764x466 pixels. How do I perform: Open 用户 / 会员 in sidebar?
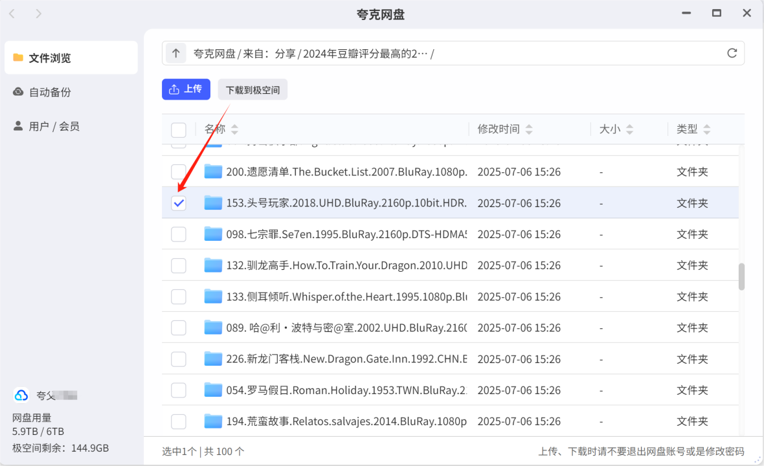(71, 126)
